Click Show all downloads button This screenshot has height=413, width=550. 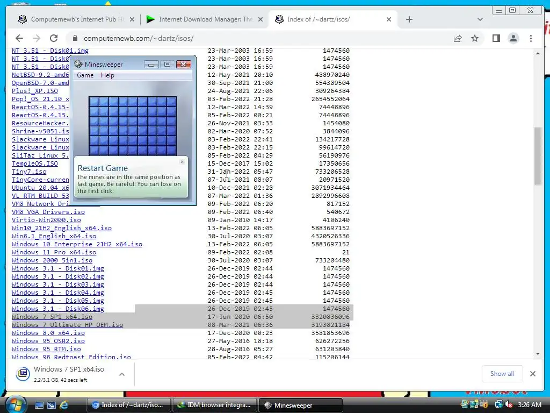point(502,374)
